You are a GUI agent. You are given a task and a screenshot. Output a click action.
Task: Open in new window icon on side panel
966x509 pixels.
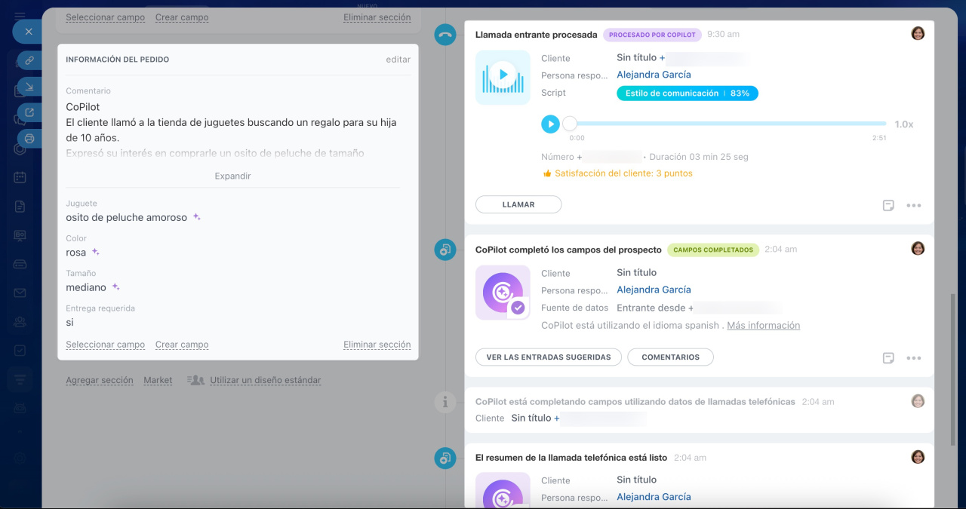pos(29,113)
